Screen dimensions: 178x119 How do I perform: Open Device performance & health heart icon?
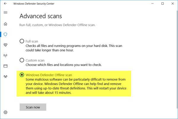[x=5, y=45]
